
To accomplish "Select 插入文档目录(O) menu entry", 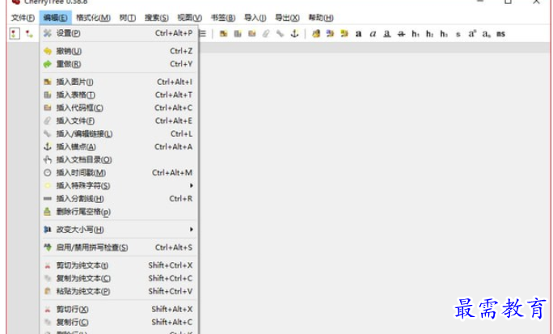I will point(119,160).
